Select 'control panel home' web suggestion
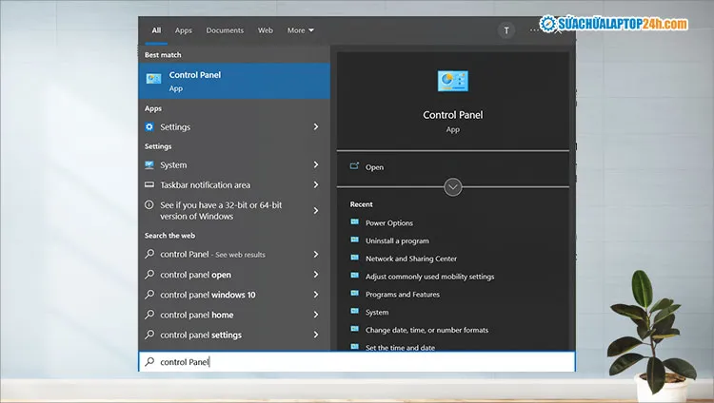Image resolution: width=714 pixels, height=403 pixels. (197, 315)
